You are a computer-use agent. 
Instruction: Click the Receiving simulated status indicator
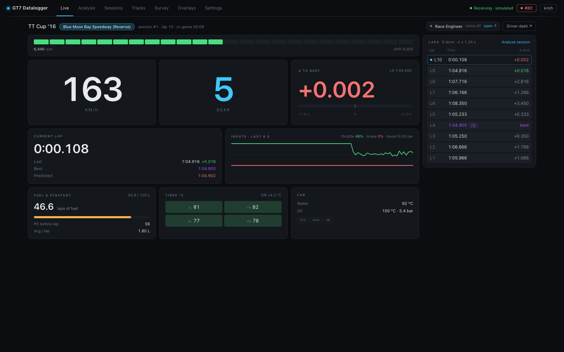click(491, 8)
